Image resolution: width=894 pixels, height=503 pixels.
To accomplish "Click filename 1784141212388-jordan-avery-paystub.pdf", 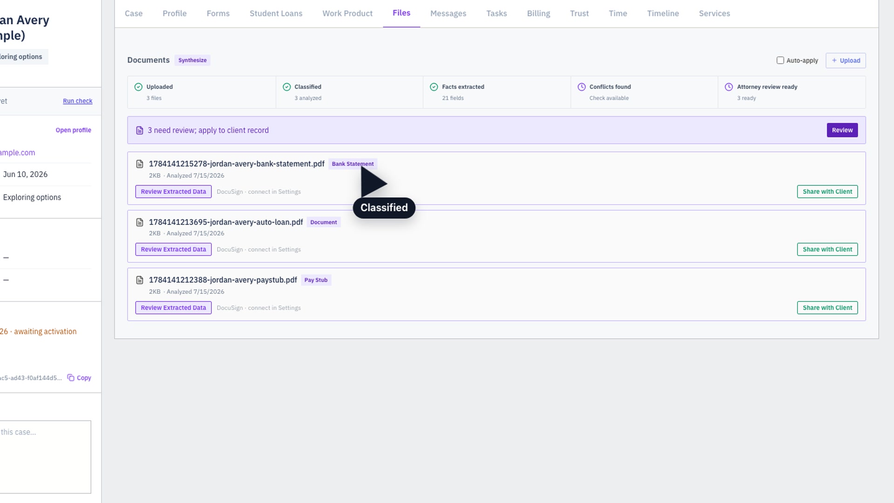I will pos(223,280).
